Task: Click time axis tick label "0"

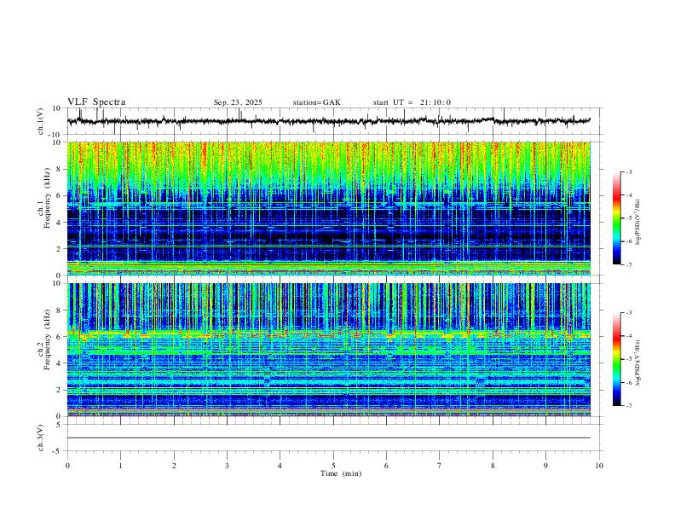Action: coord(67,466)
